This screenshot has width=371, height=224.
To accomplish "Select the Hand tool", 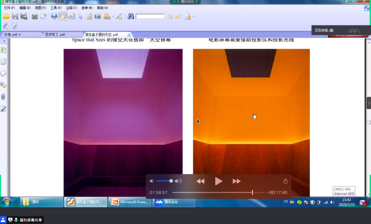I will click(63, 16).
